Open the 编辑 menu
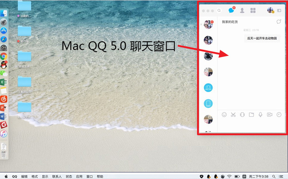The image size is (288, 179). pos(24,177)
